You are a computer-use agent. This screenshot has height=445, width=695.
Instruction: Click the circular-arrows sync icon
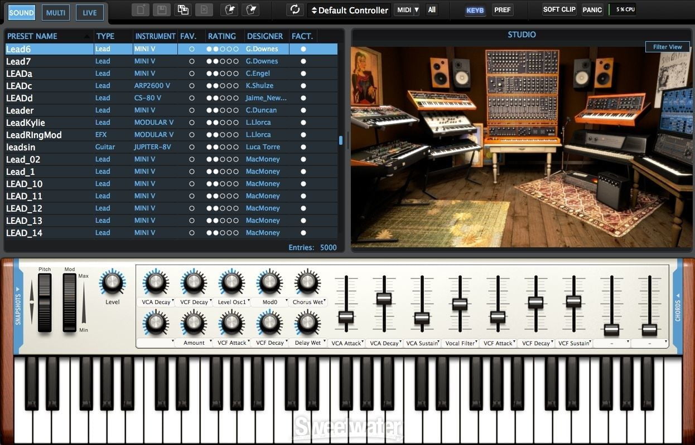click(x=295, y=10)
